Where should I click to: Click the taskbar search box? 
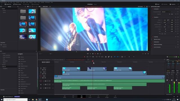point(15,100)
